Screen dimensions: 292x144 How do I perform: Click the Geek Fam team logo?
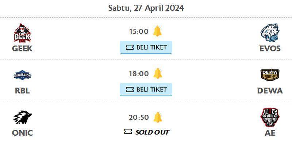click(22, 33)
